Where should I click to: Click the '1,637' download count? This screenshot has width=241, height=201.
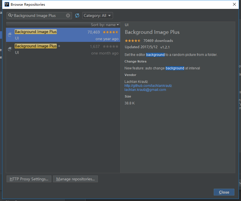click(95, 46)
